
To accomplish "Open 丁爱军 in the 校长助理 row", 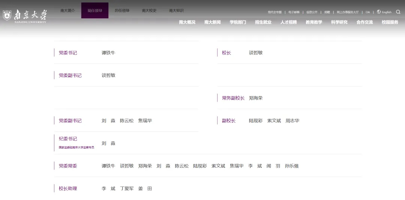I will pos(127,188).
